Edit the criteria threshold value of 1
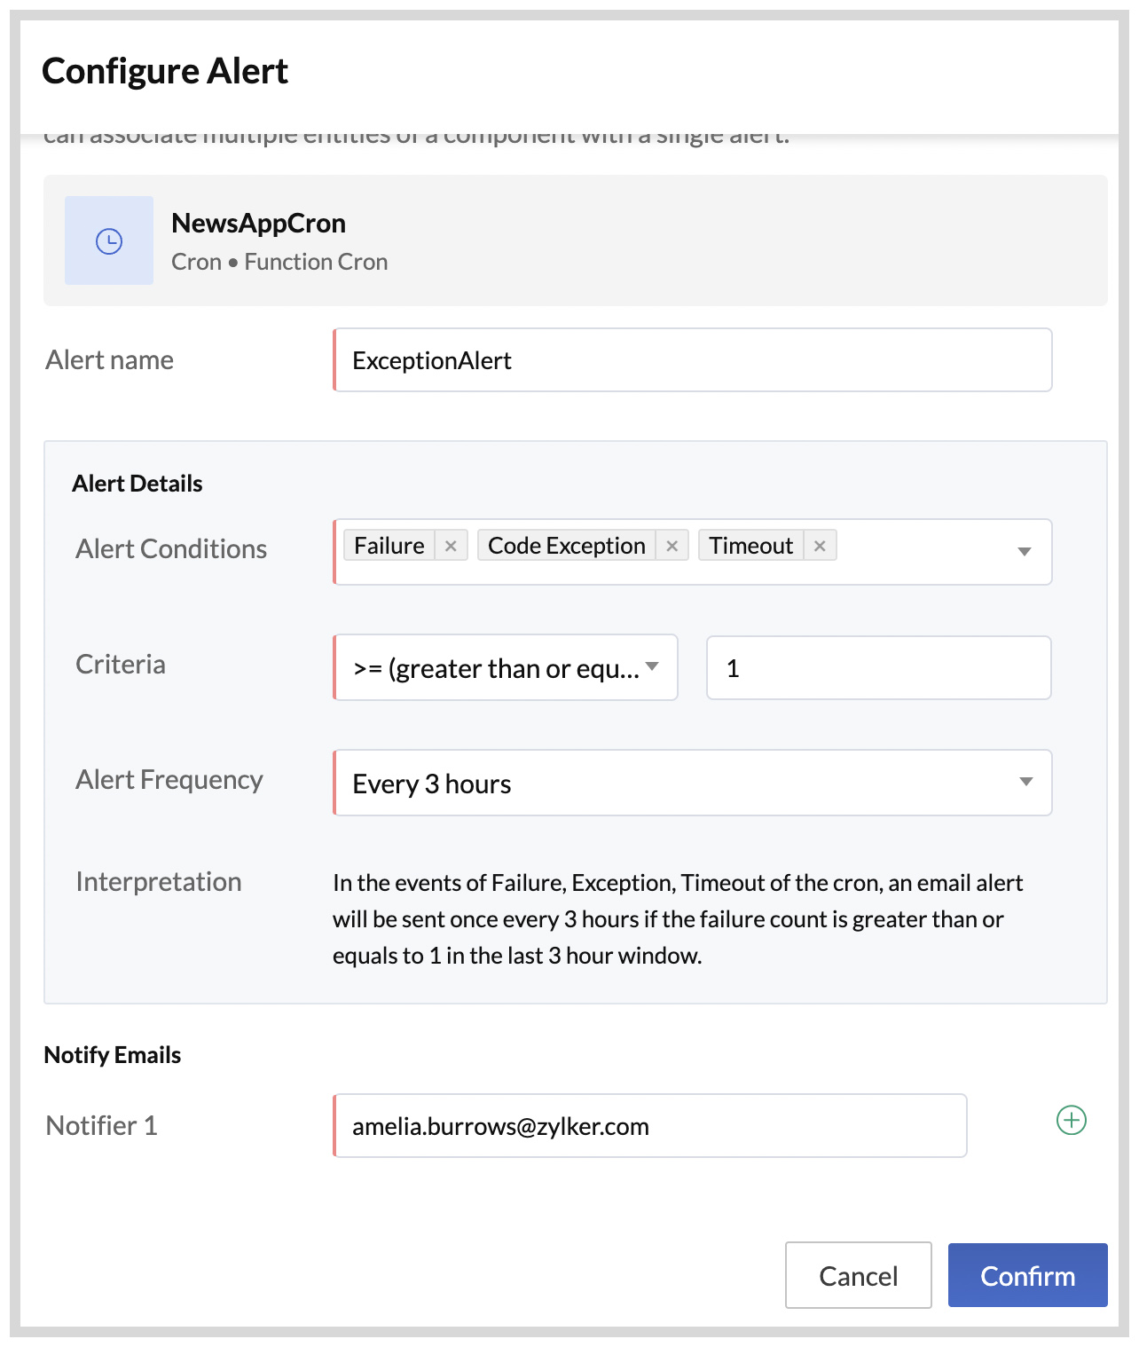1139x1347 pixels. click(x=877, y=667)
